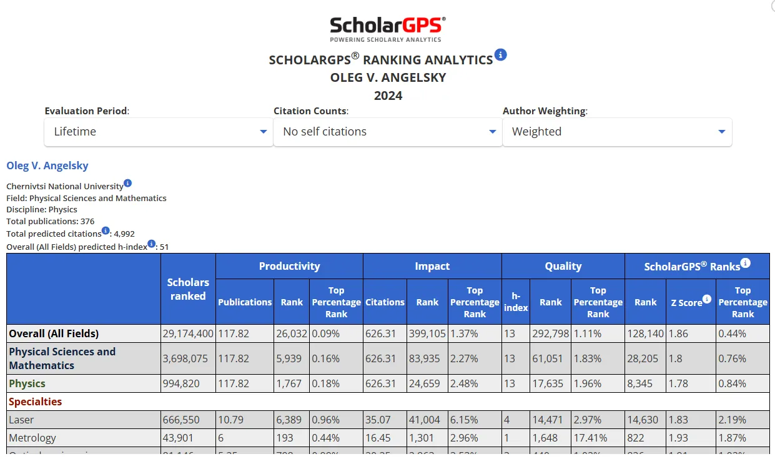Viewport: 775px width, 459px height.
Task: Click the Quality column group header
Action: [563, 266]
